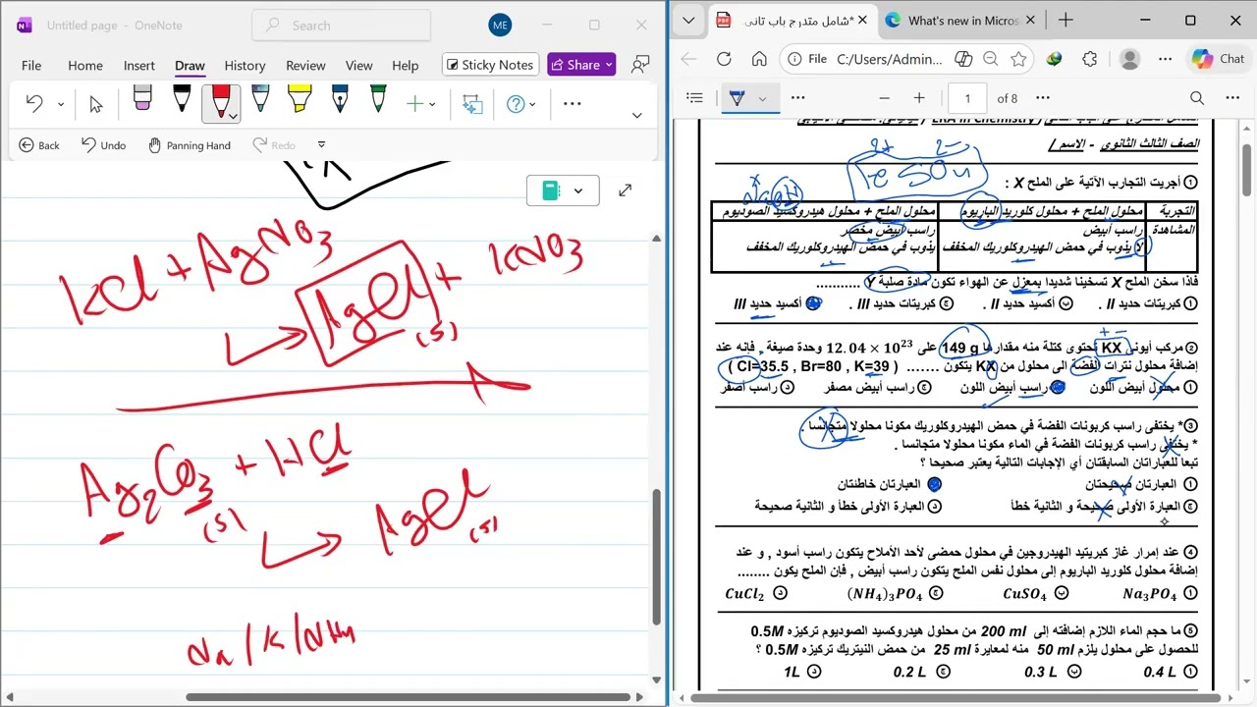
Task: Customize Quick Access Toolbar dropdown
Action: 321,145
